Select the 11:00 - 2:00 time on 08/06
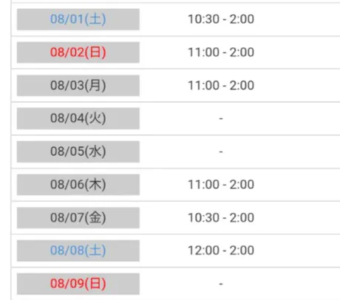Viewport: 340px width, 300px height. coord(221,185)
